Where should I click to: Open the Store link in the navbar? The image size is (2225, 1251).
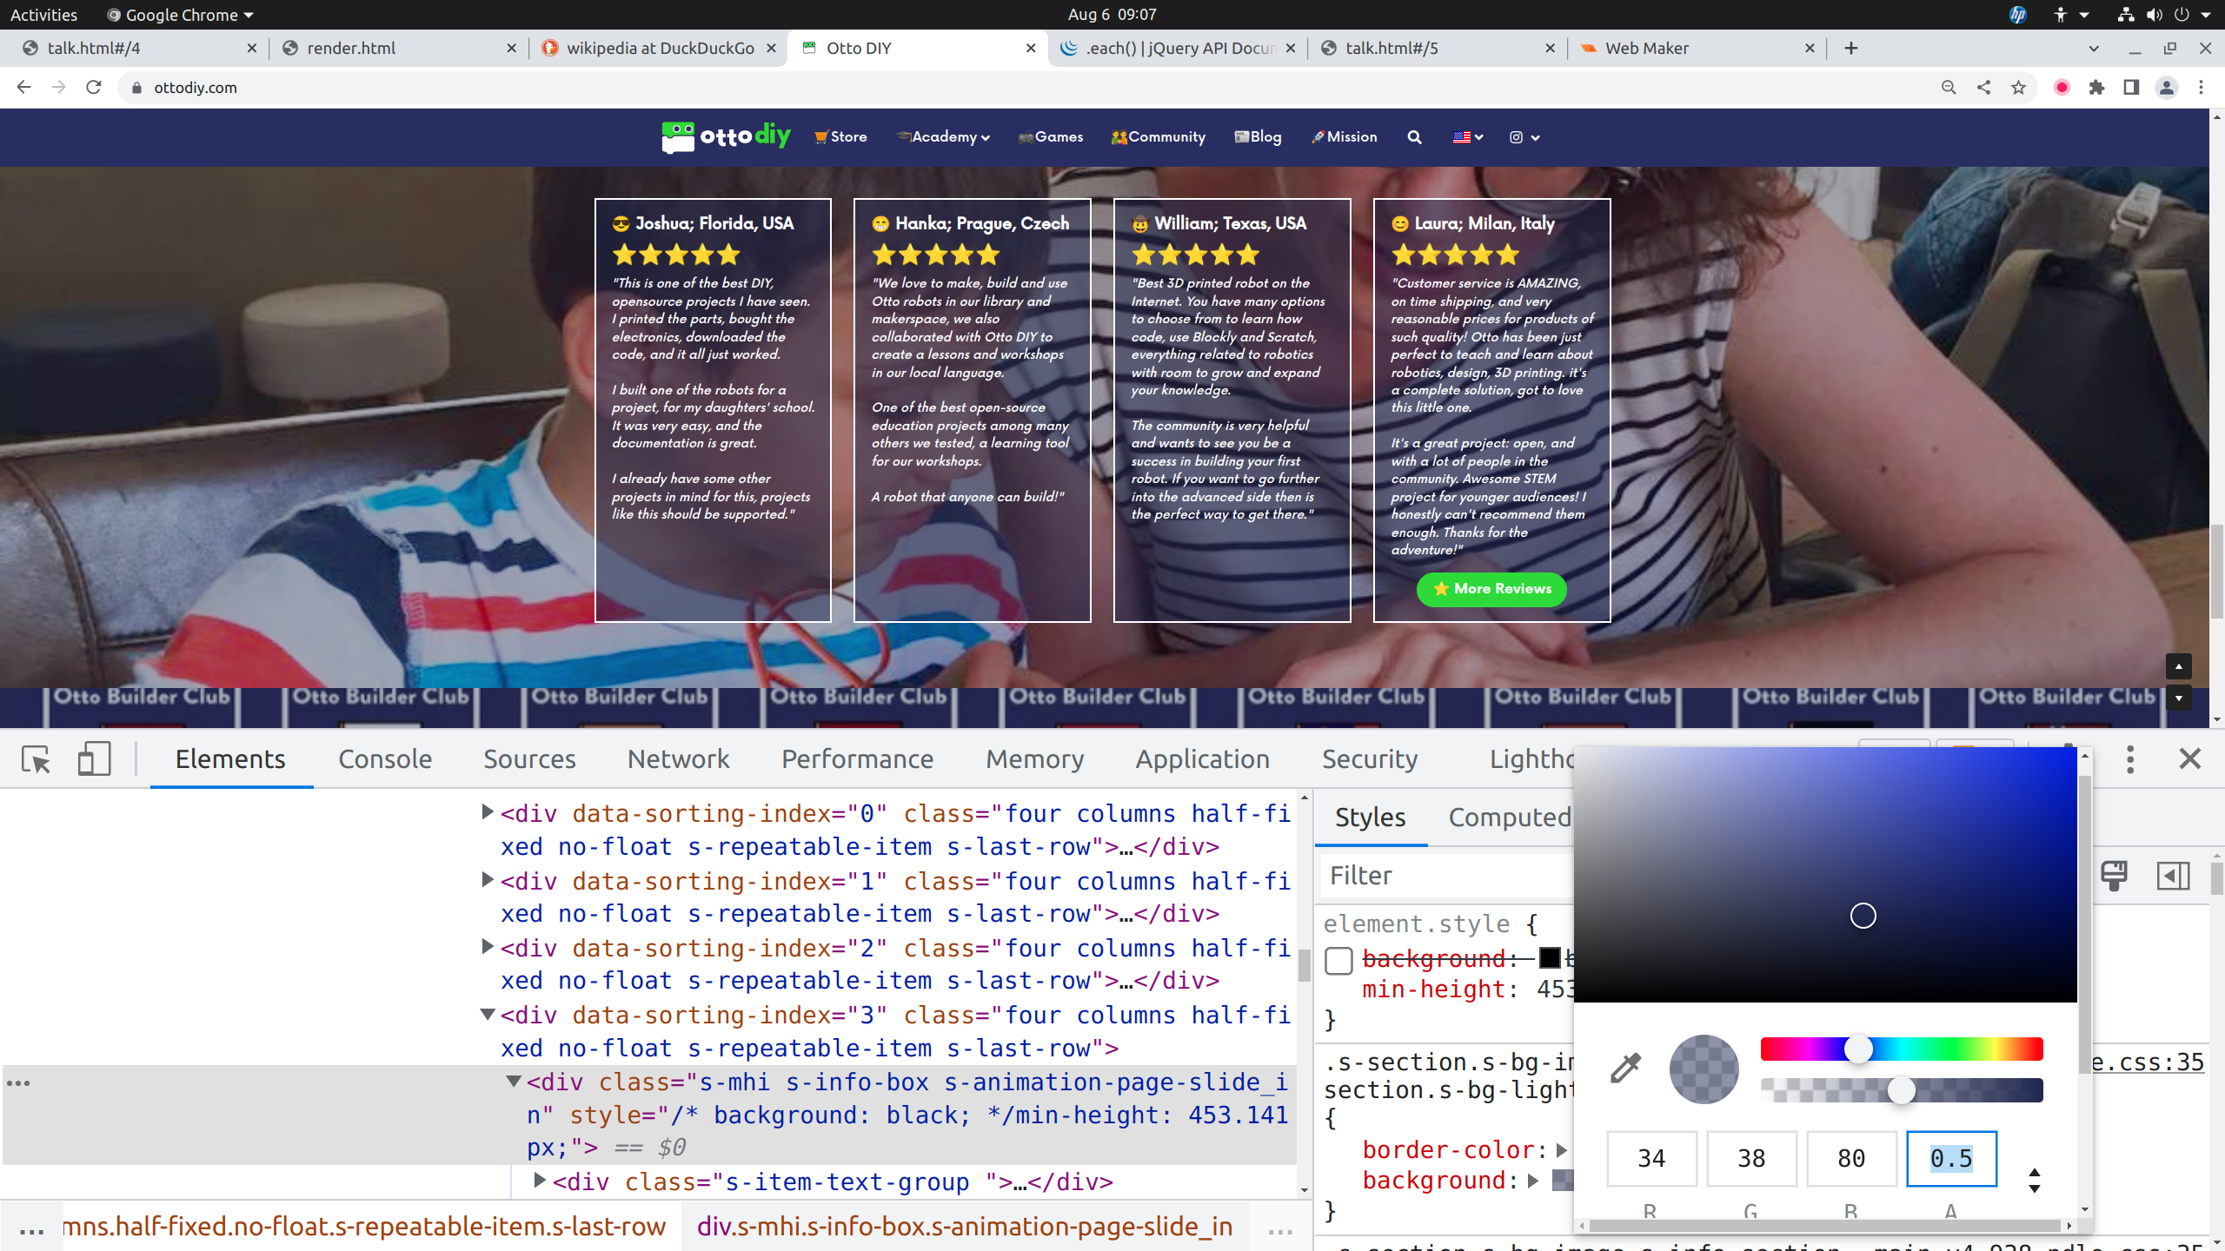840,137
